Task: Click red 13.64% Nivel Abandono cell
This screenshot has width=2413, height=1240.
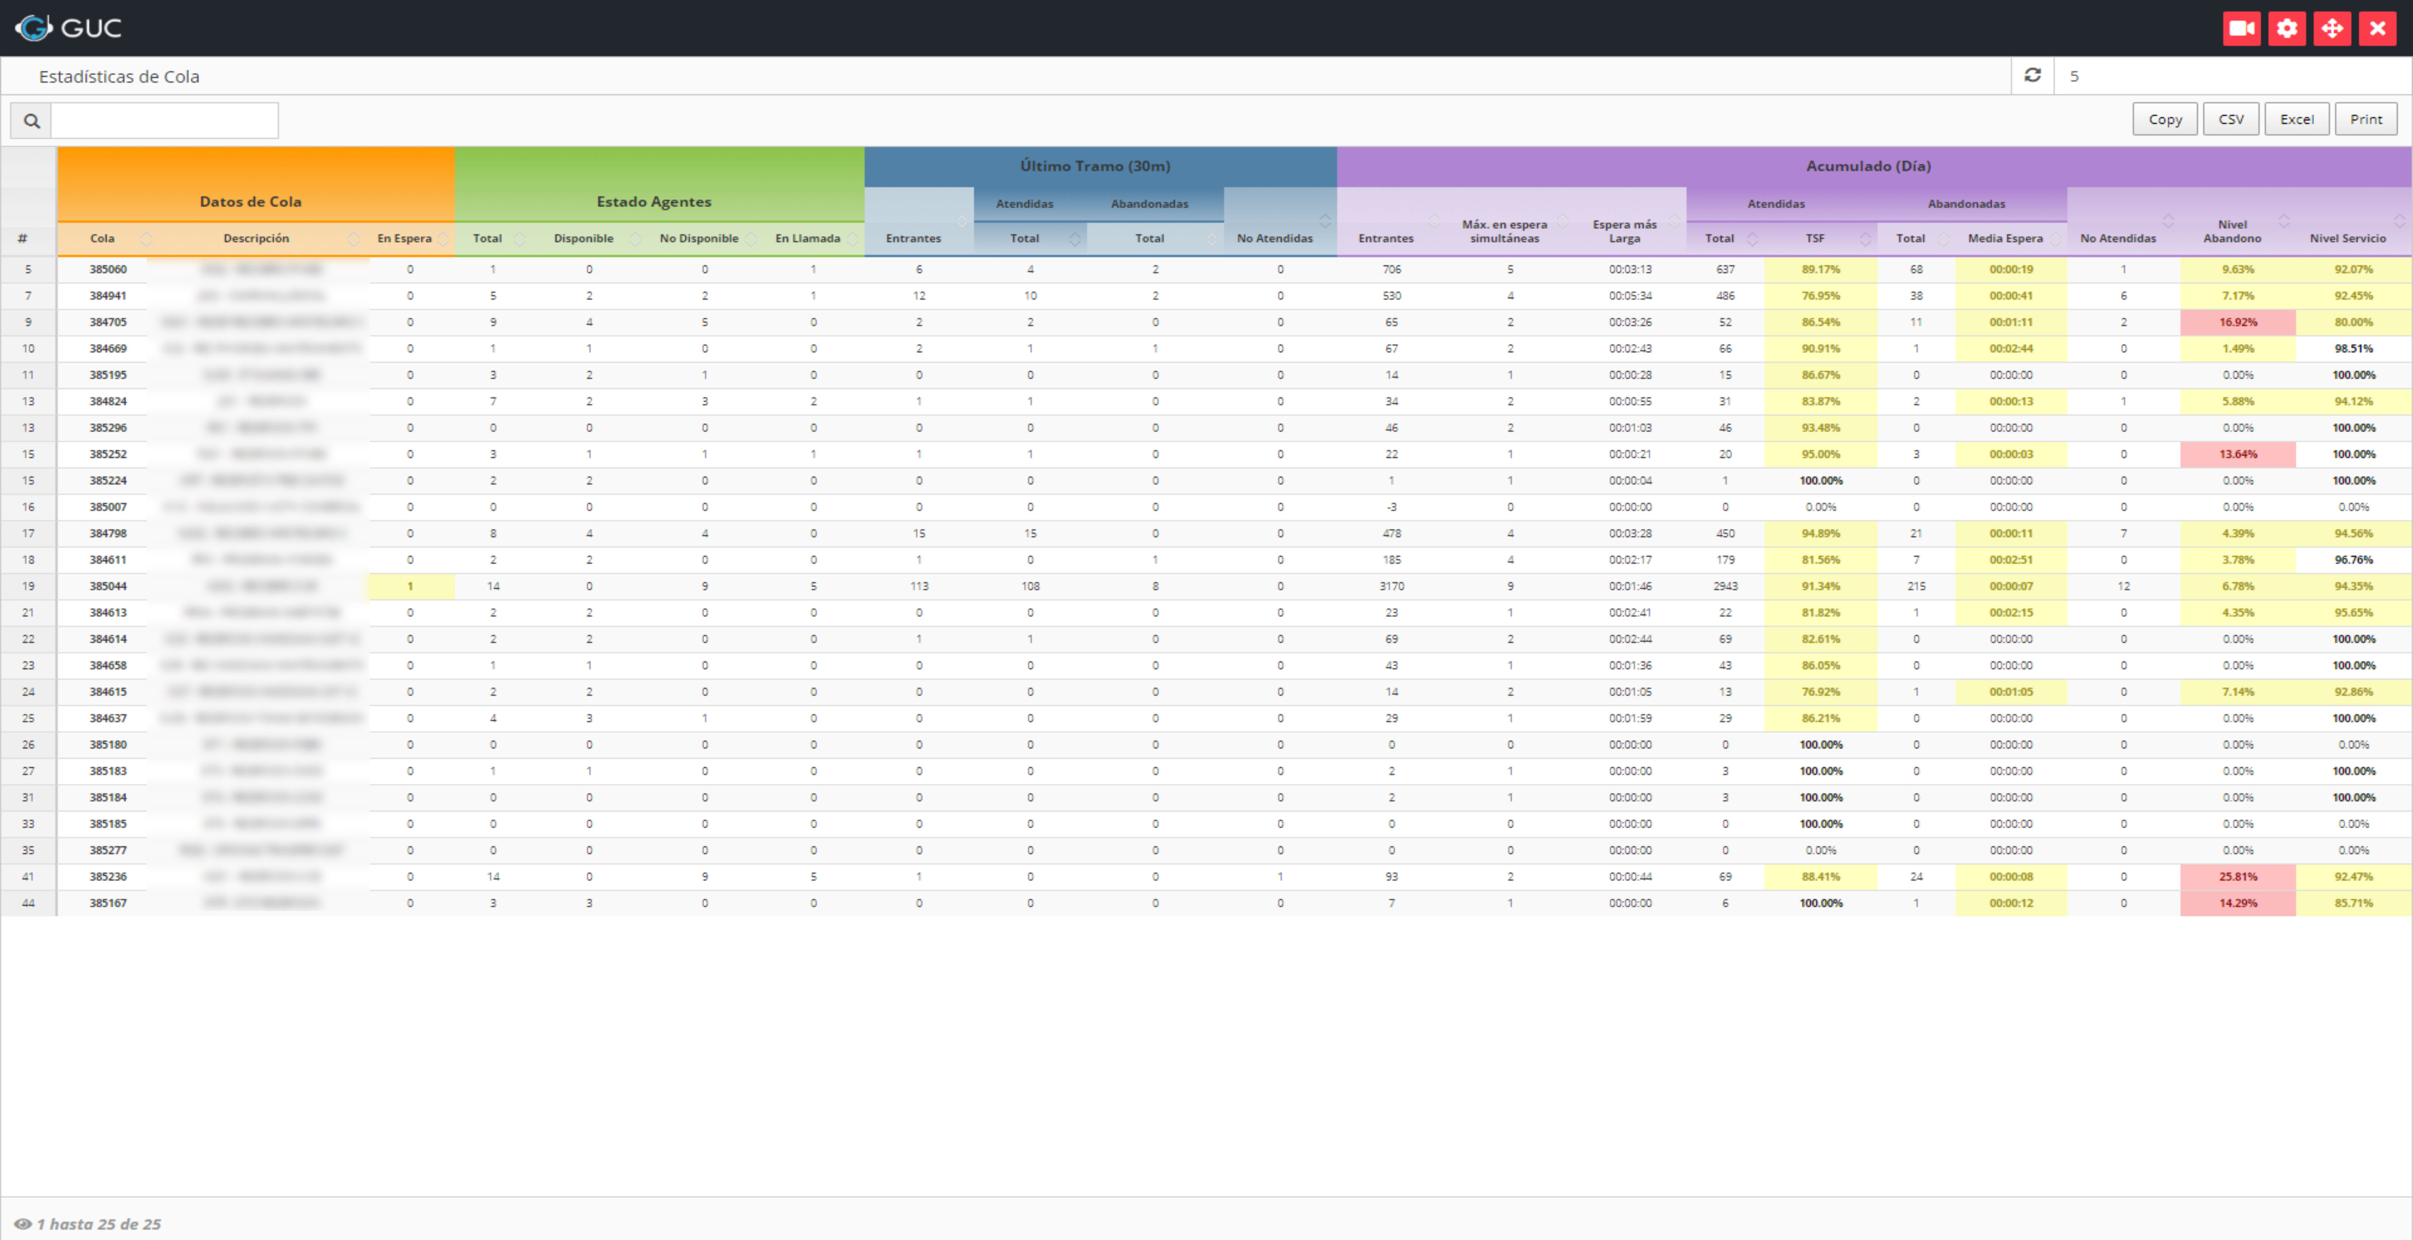Action: coord(2238,454)
